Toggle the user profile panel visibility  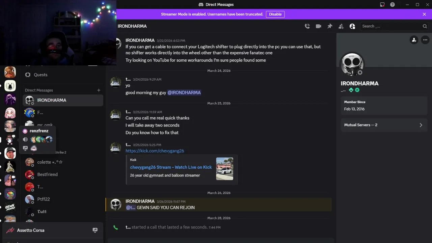point(352,26)
